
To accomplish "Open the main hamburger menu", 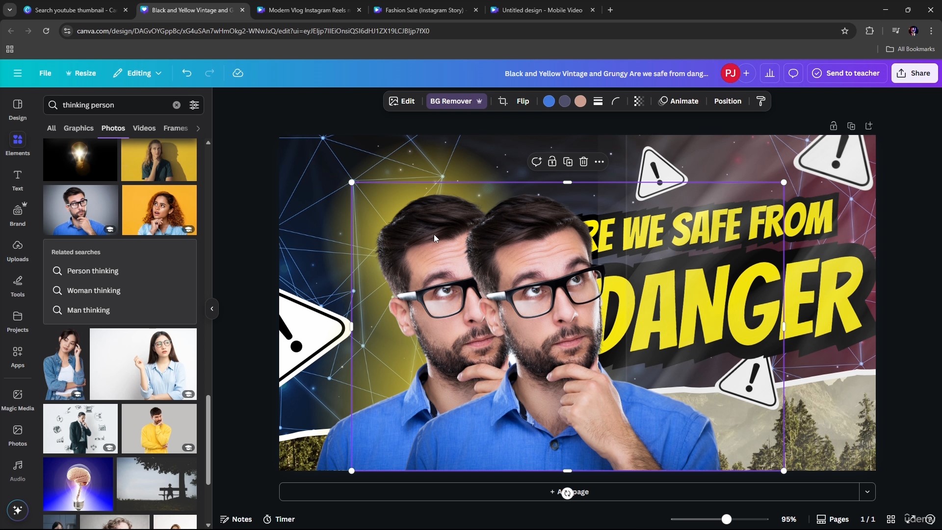I will [x=18, y=73].
